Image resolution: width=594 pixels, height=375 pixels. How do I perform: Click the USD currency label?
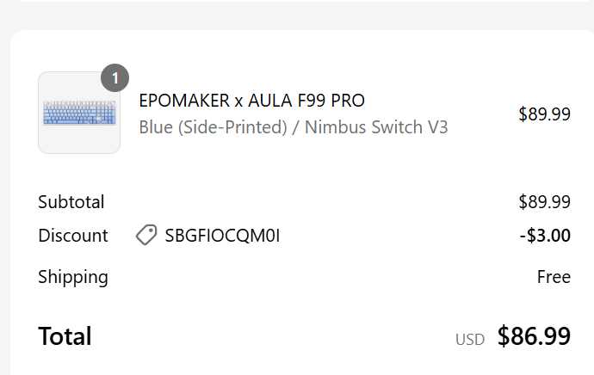click(470, 340)
